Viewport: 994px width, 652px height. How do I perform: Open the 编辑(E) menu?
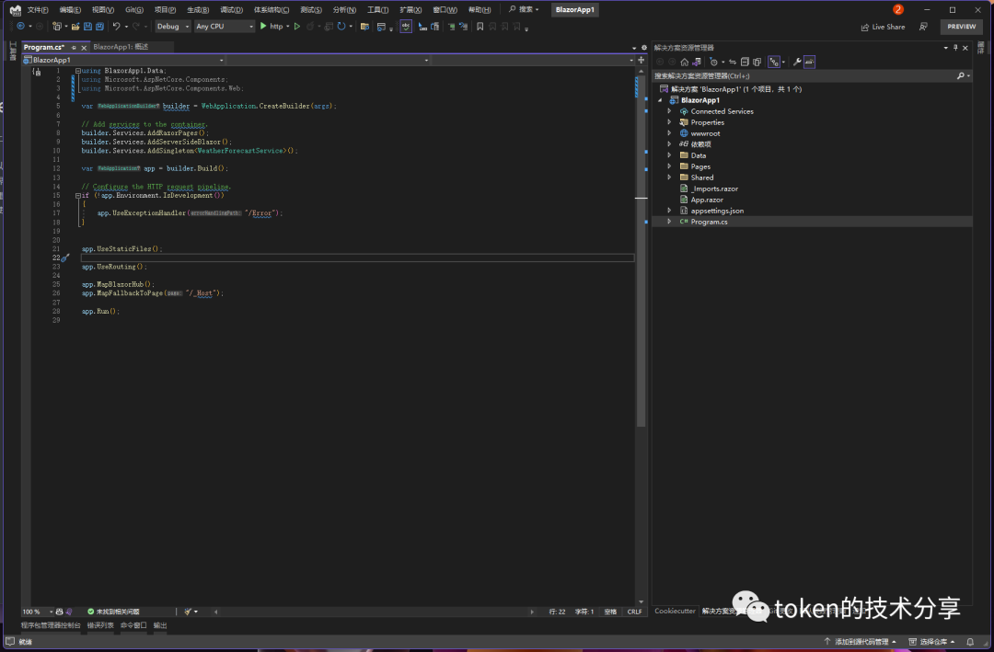point(70,9)
